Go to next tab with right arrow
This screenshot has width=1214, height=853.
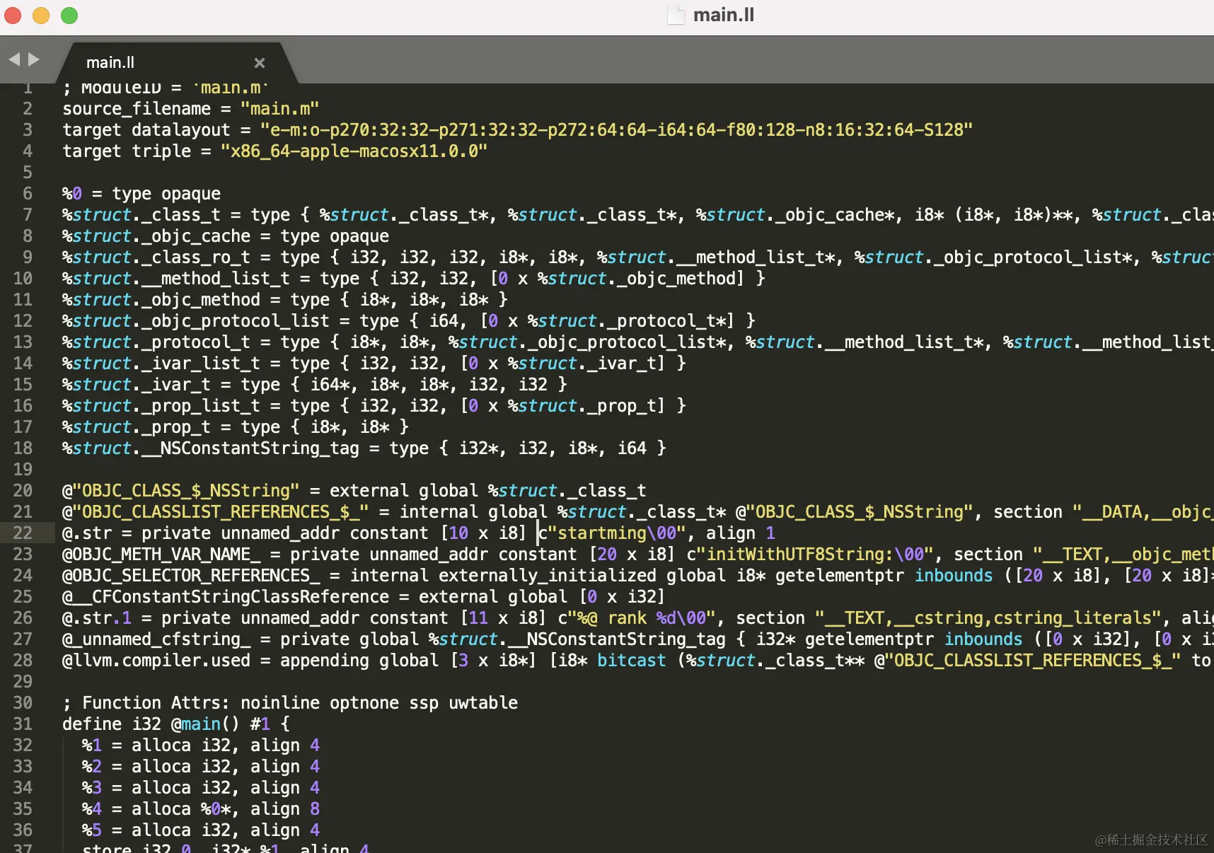[33, 59]
